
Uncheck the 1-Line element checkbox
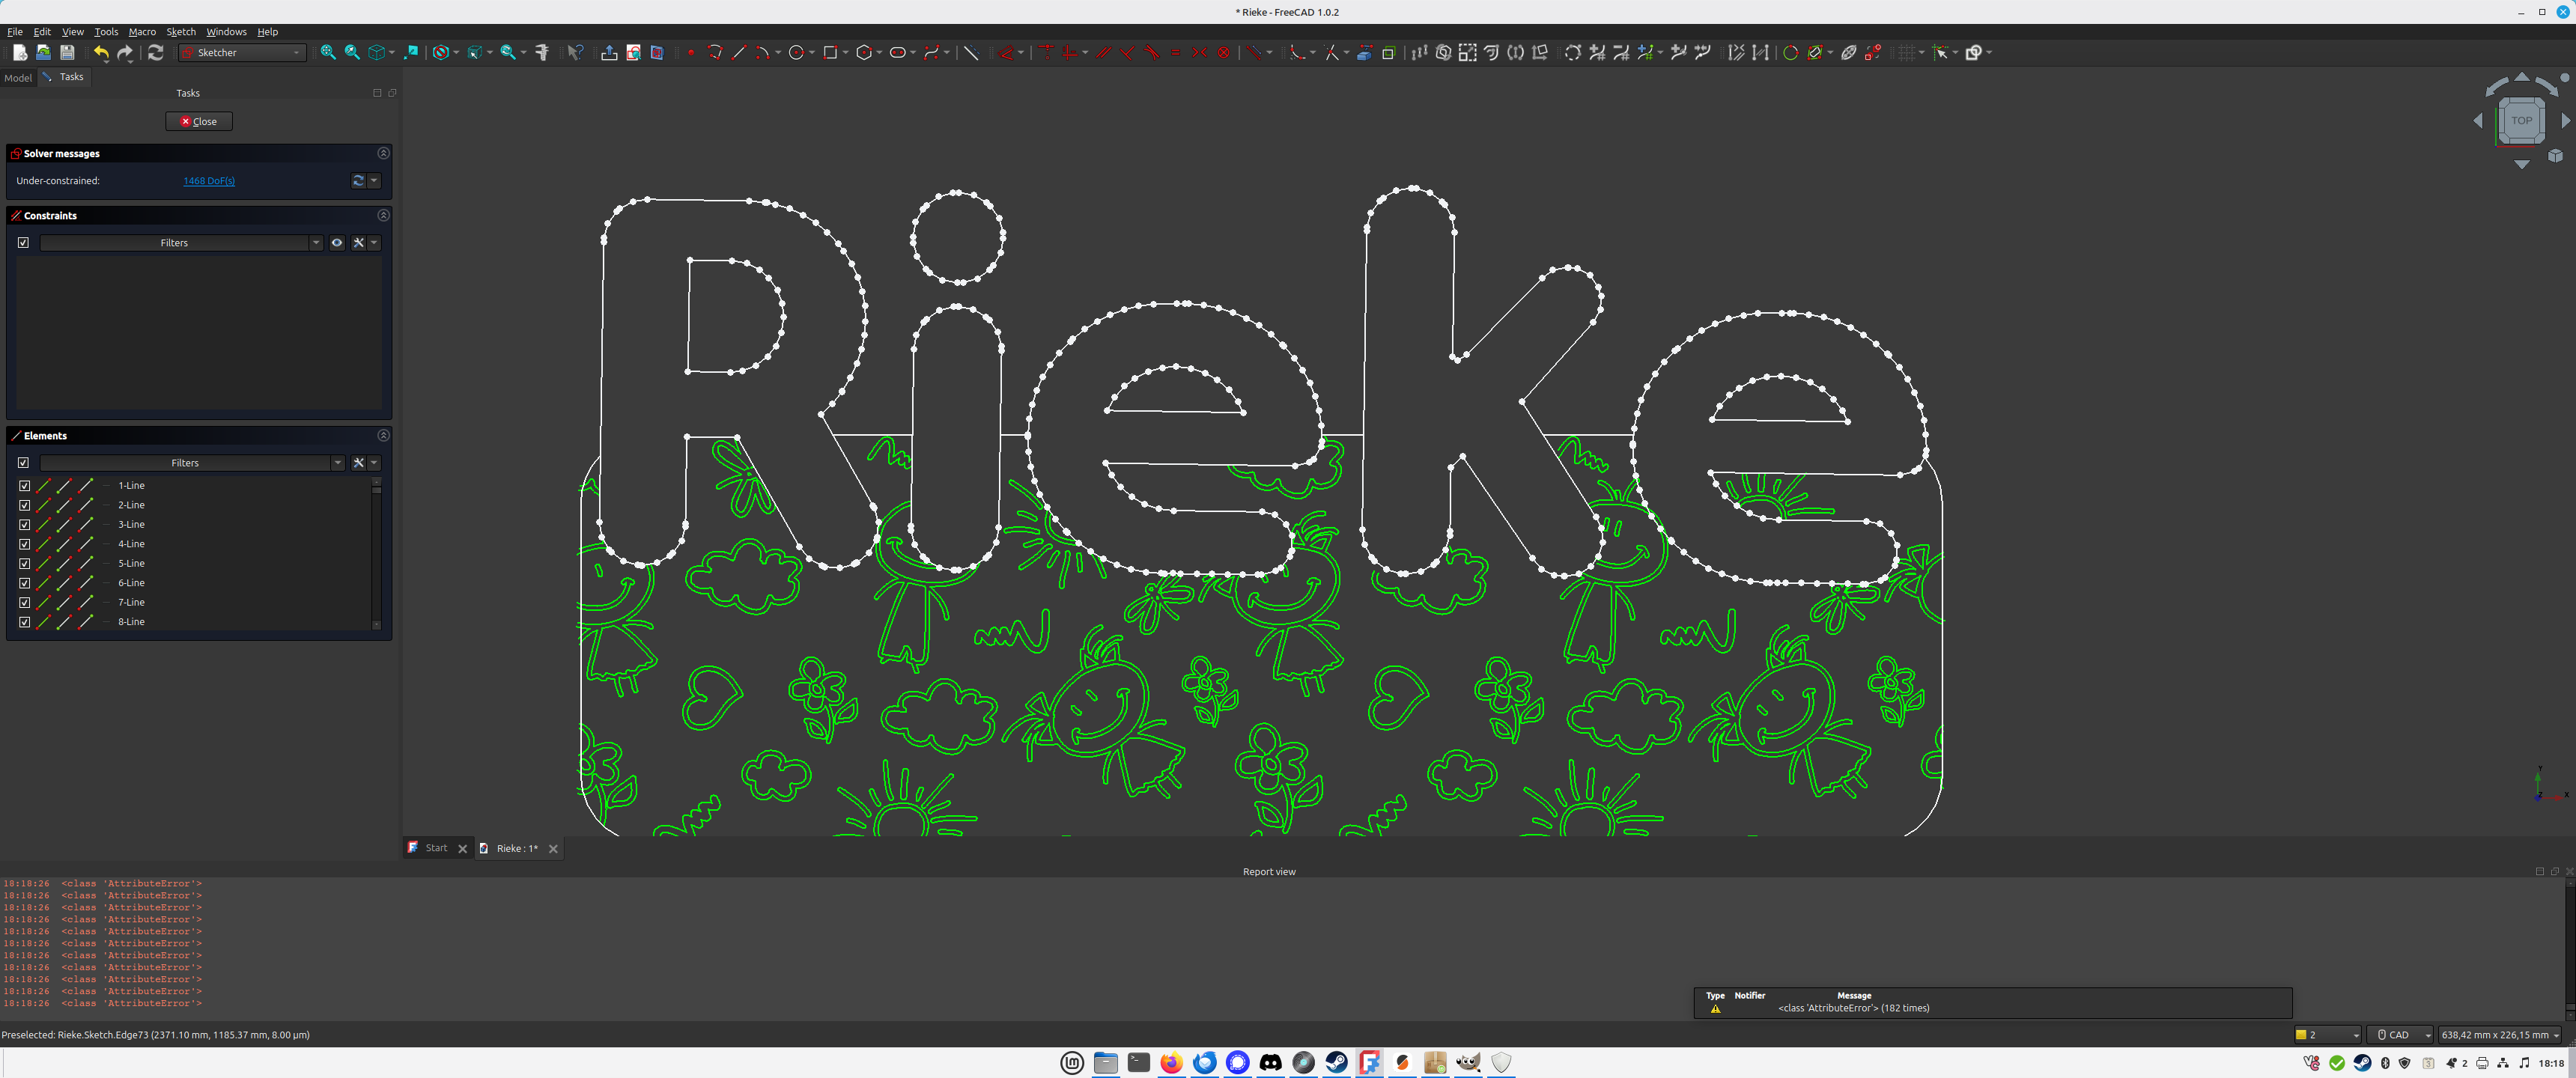click(25, 486)
